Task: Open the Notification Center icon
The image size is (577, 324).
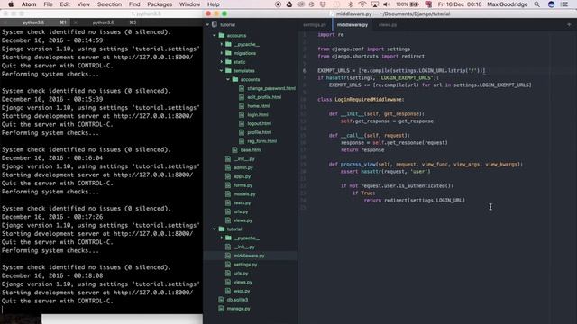Action: (565, 4)
